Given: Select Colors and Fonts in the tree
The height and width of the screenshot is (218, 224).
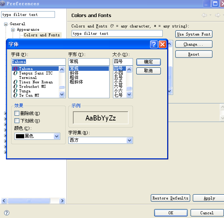Looking at the screenshot, I should (42, 35).
